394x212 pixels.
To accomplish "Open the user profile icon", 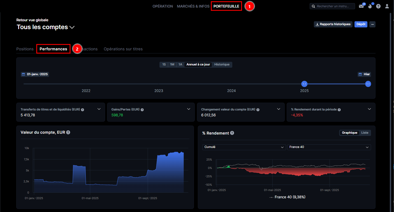I will [x=387, y=6].
